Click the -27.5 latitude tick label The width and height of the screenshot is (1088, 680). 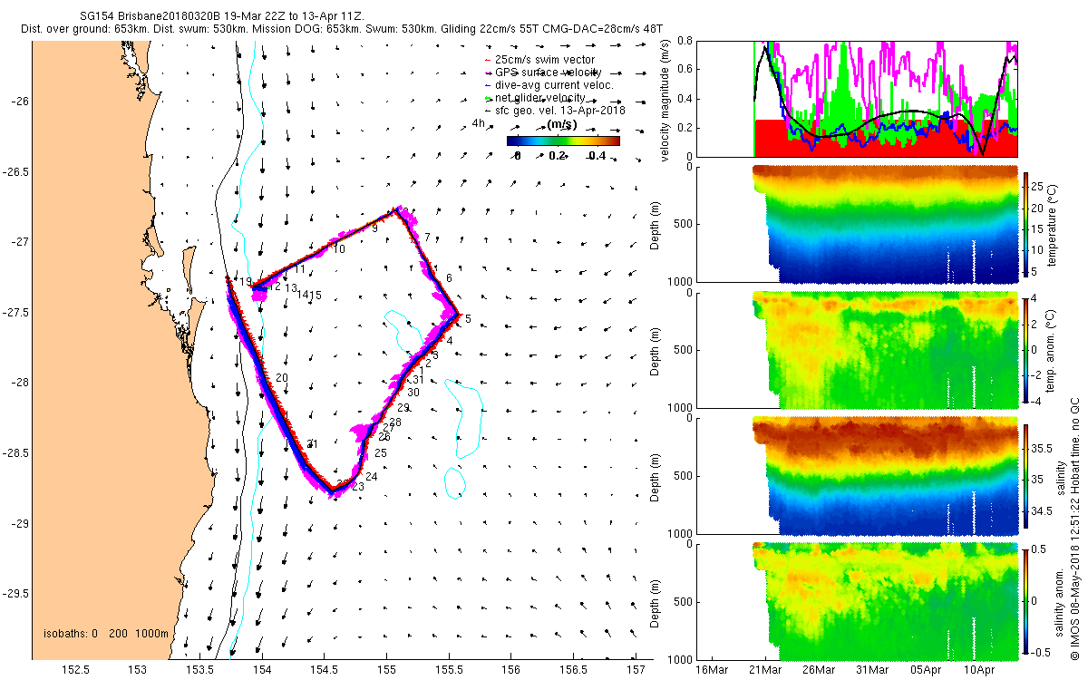click(x=15, y=313)
